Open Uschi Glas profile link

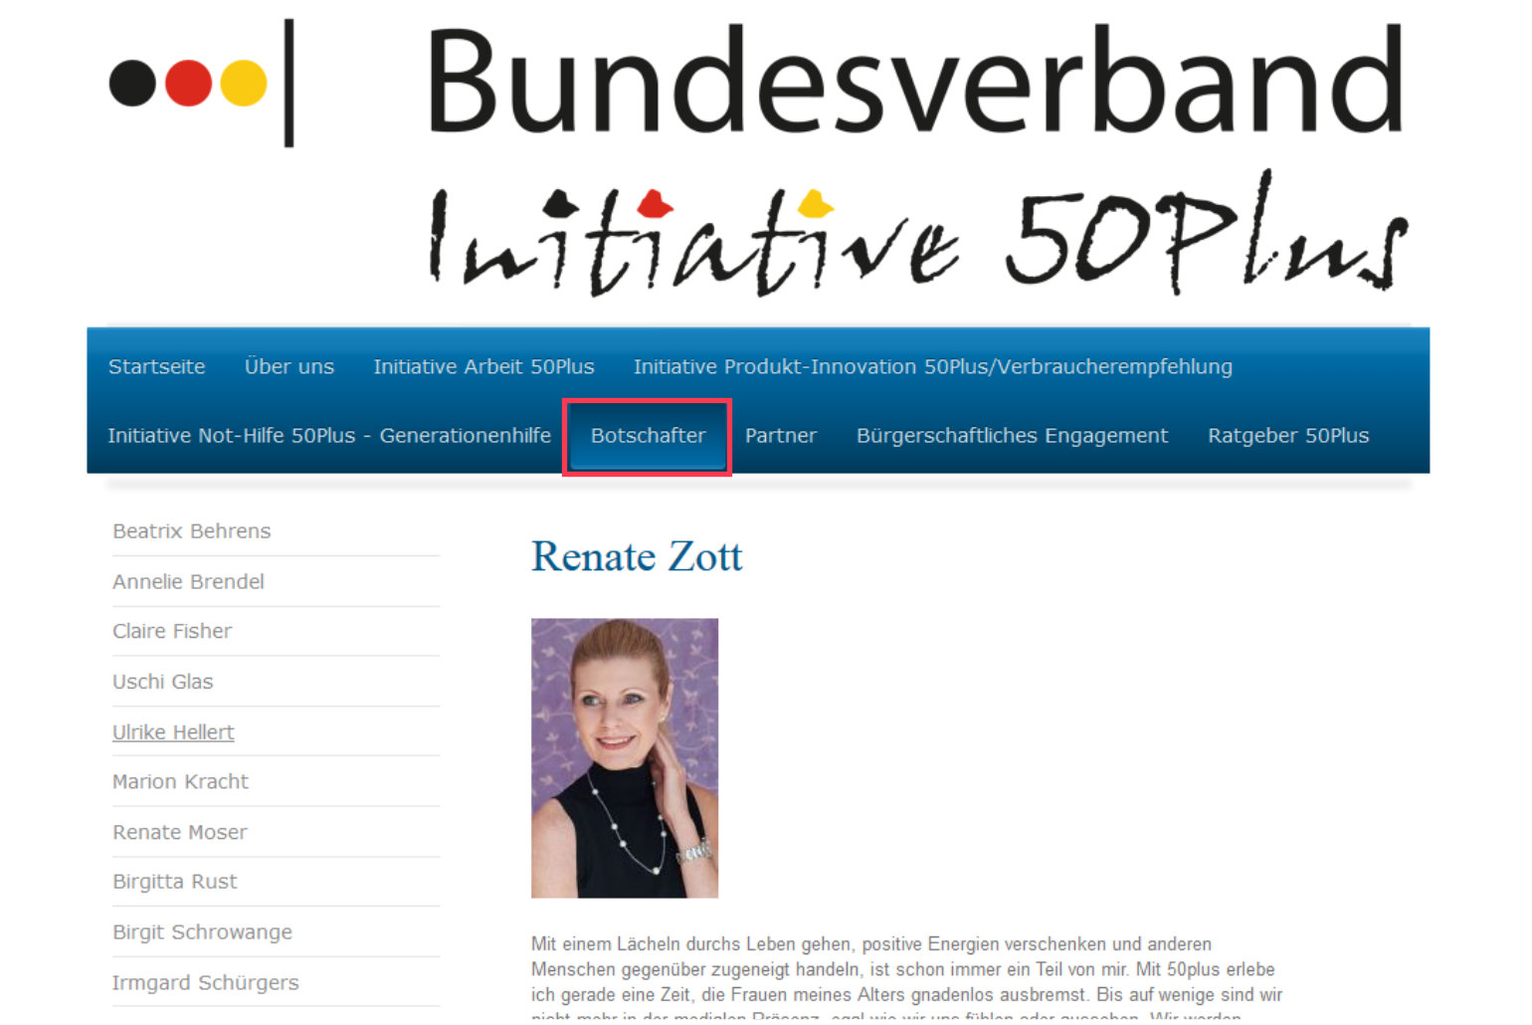(162, 683)
